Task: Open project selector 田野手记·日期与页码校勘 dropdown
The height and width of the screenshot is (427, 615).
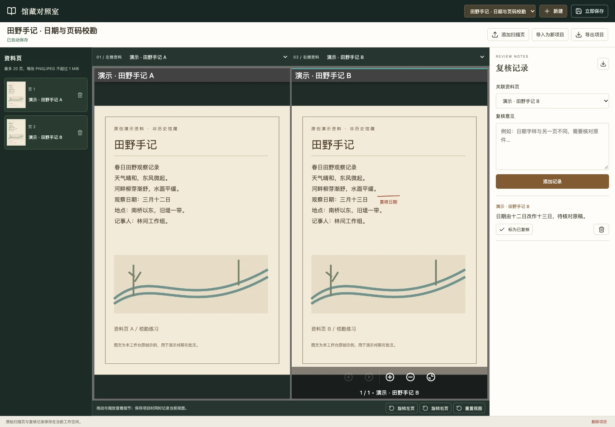Action: pos(500,11)
